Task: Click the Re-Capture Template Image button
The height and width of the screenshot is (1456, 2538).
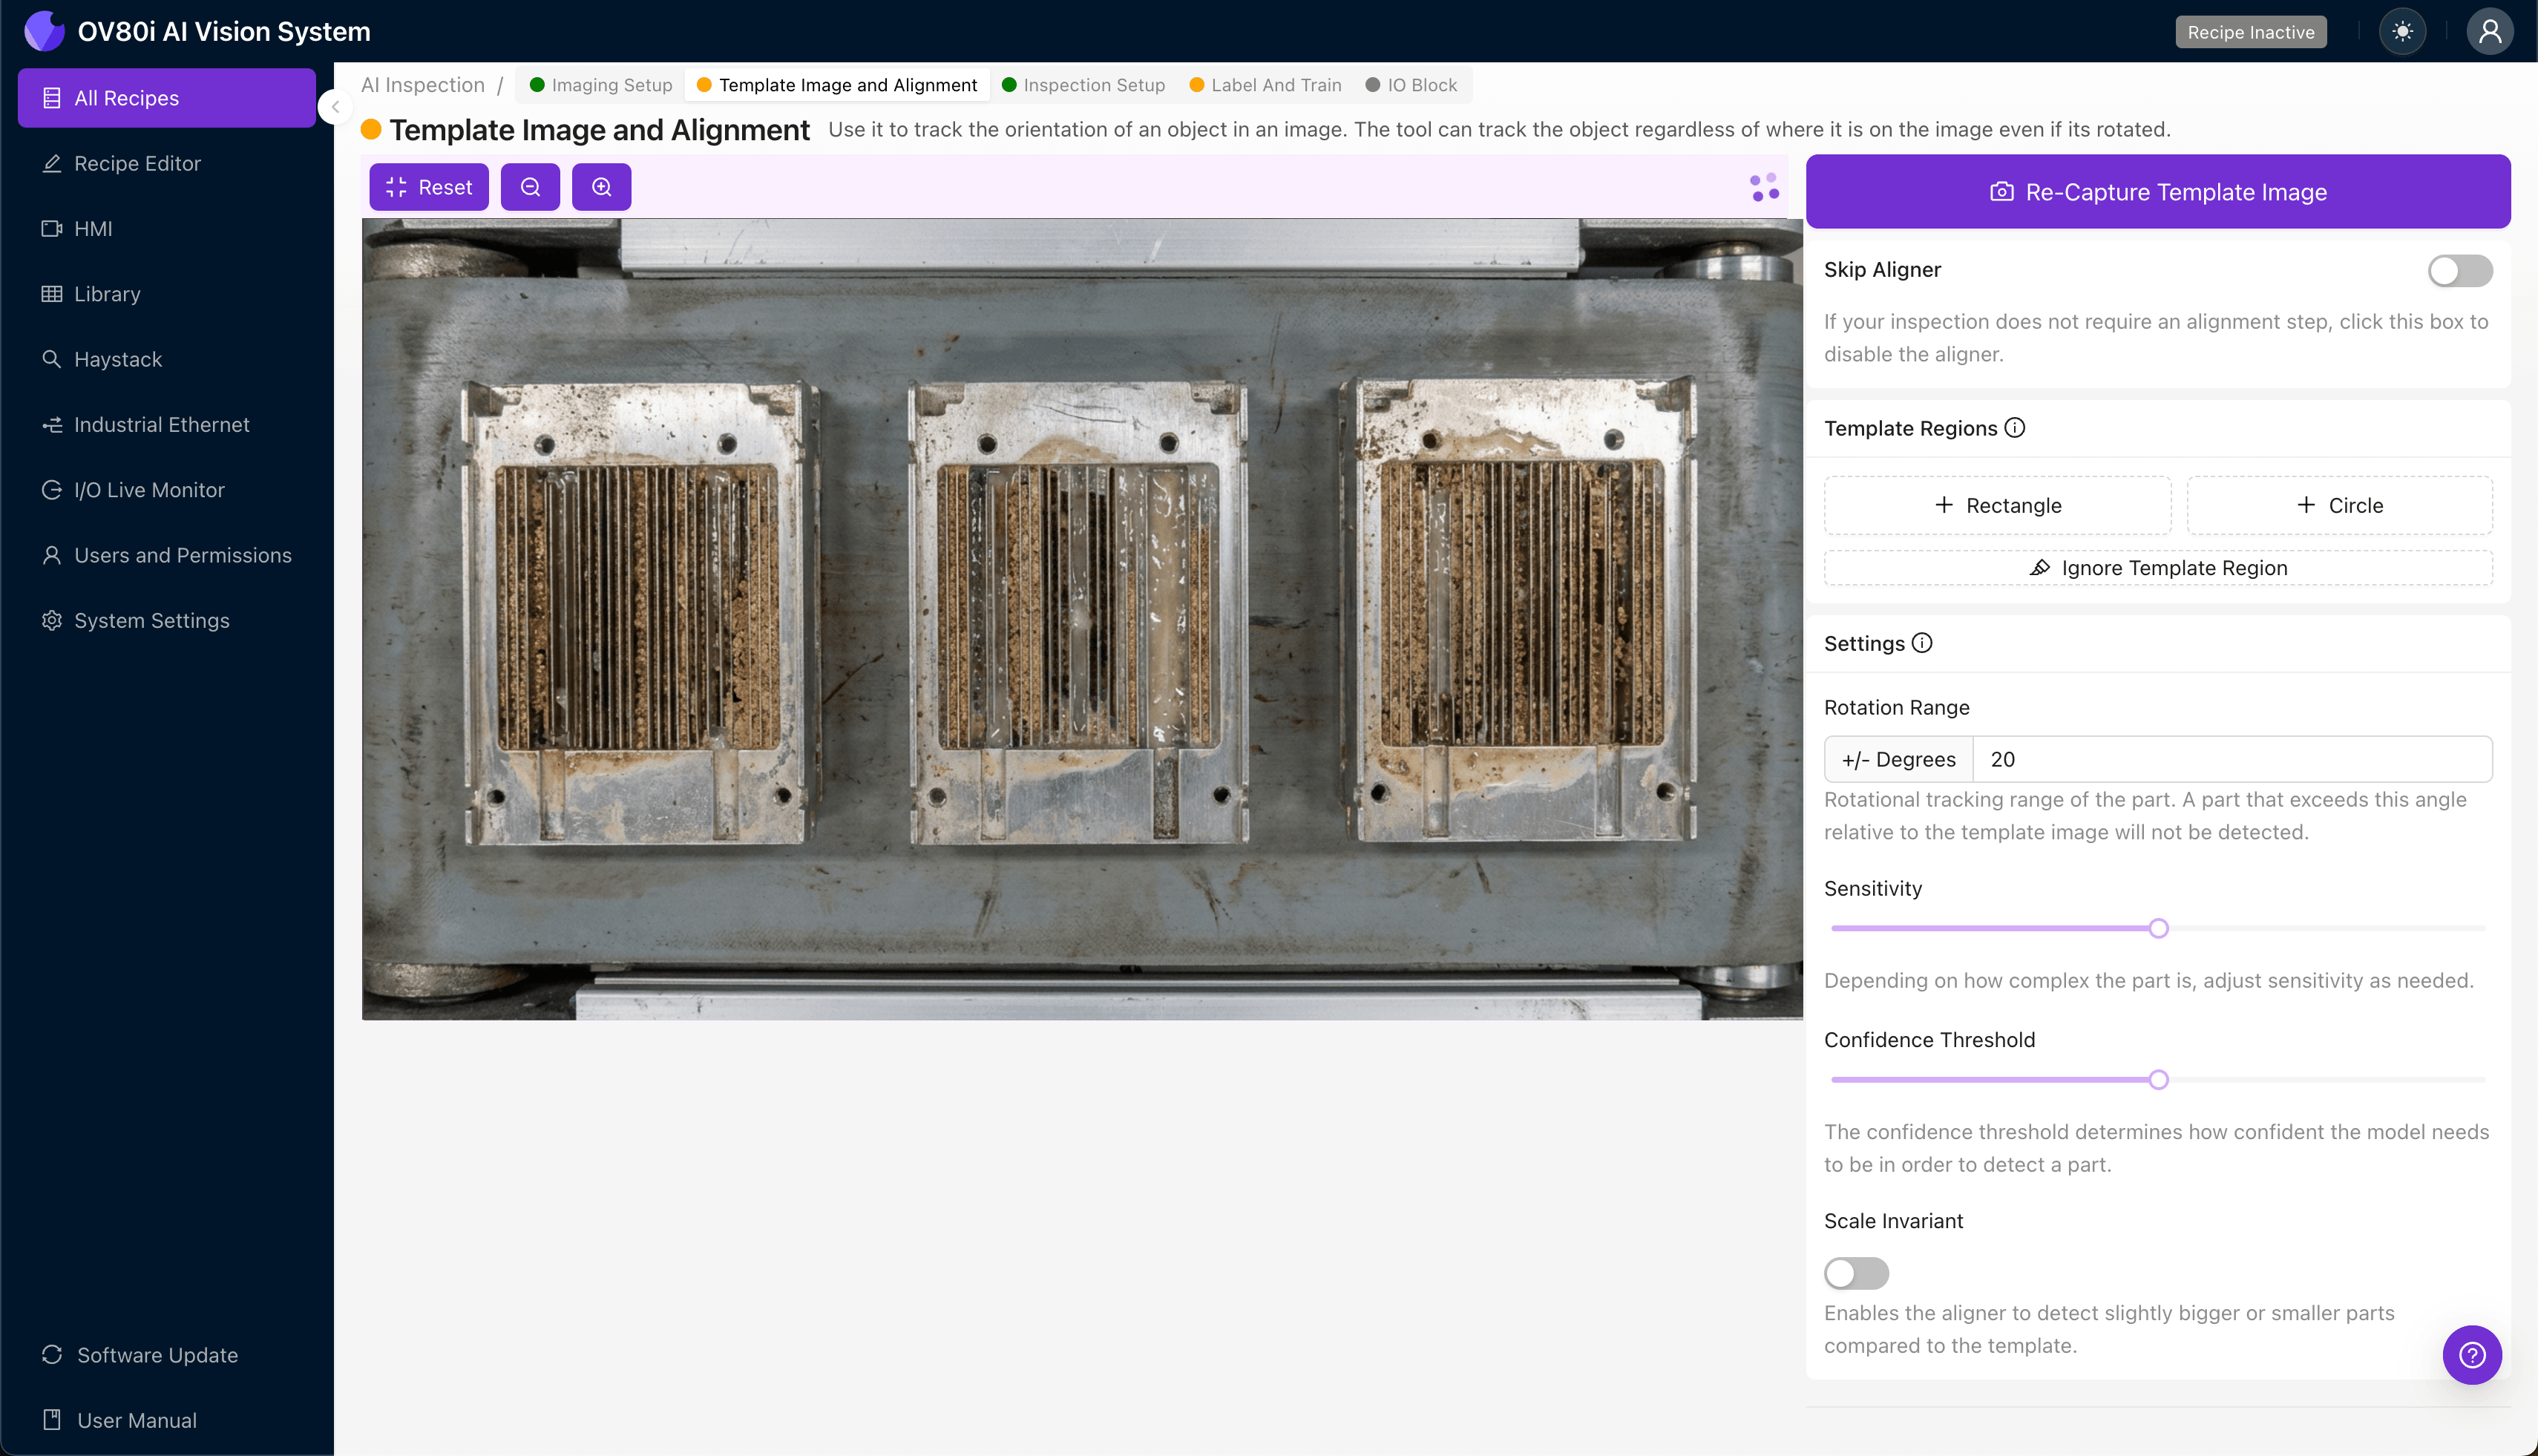Action: coord(2157,191)
